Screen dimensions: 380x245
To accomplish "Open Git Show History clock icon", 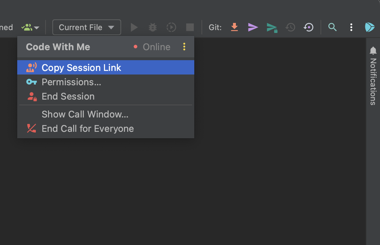I will coord(290,27).
